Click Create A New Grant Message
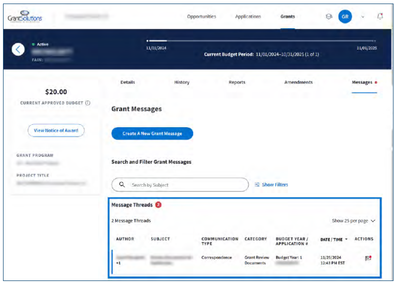The image size is (395, 283). pos(152,134)
